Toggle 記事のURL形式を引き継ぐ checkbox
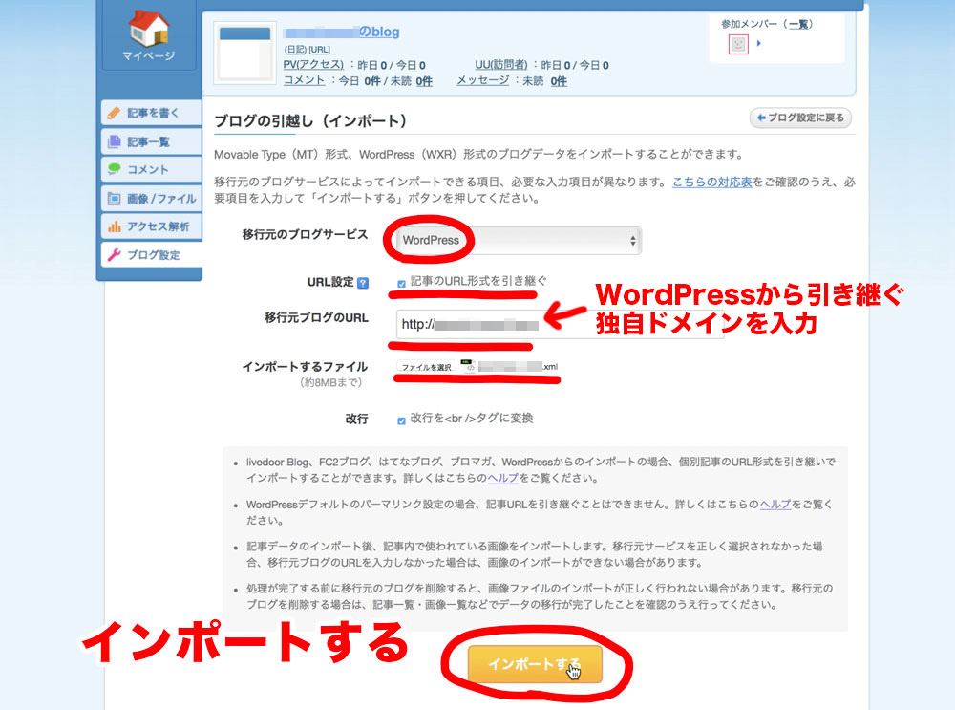Image resolution: width=955 pixels, height=710 pixels. pos(401,284)
